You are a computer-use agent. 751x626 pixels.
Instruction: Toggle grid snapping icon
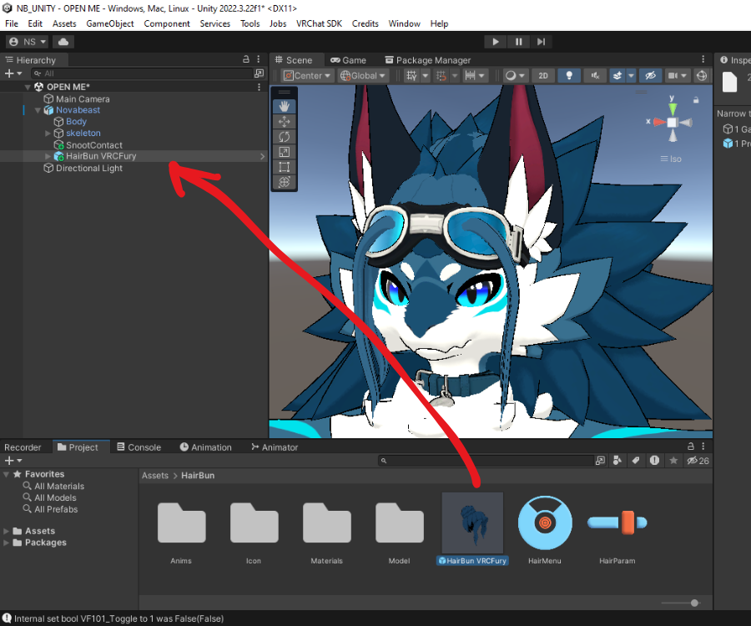coord(441,76)
